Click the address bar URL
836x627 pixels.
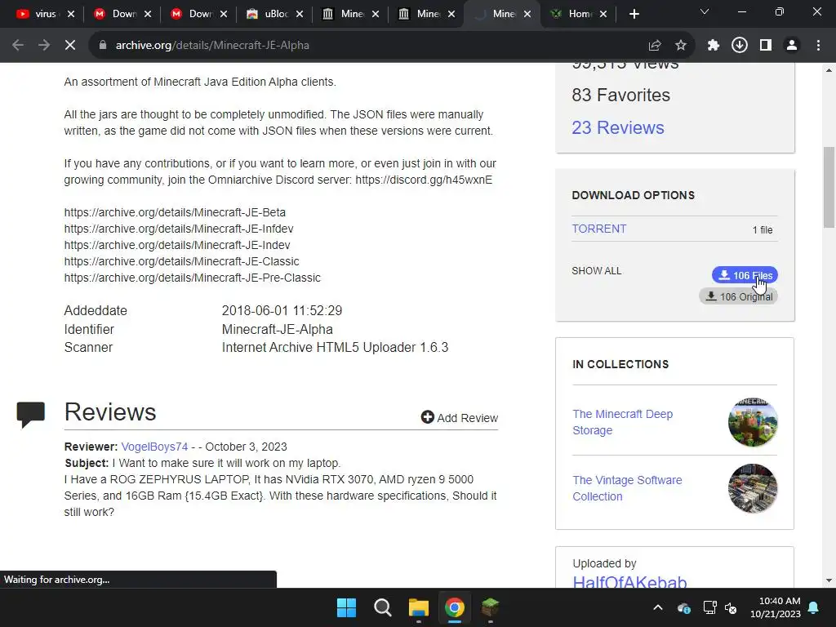click(212, 46)
